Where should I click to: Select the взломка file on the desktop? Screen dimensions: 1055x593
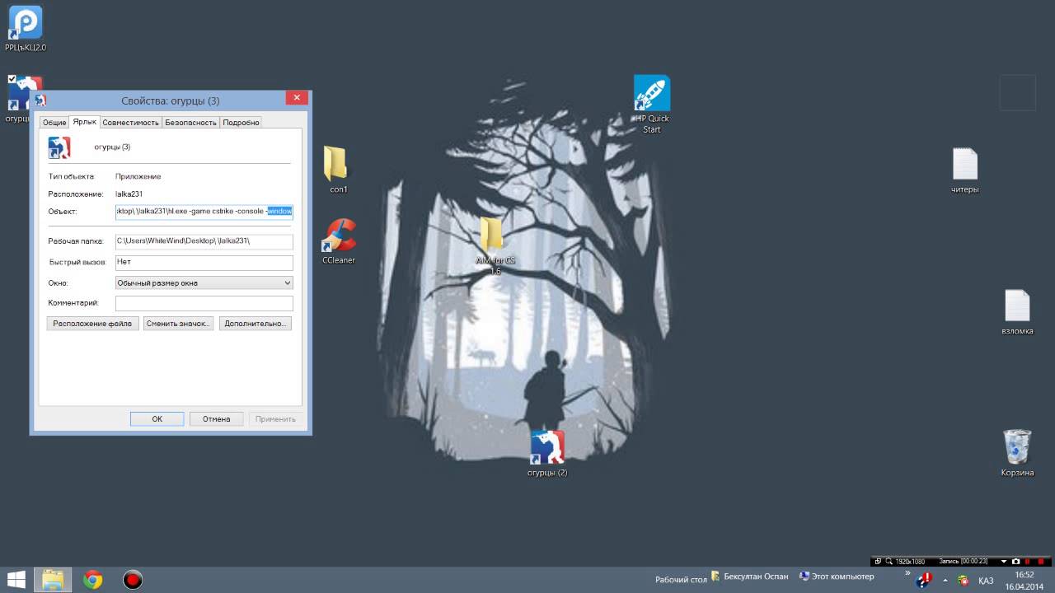tap(1017, 311)
